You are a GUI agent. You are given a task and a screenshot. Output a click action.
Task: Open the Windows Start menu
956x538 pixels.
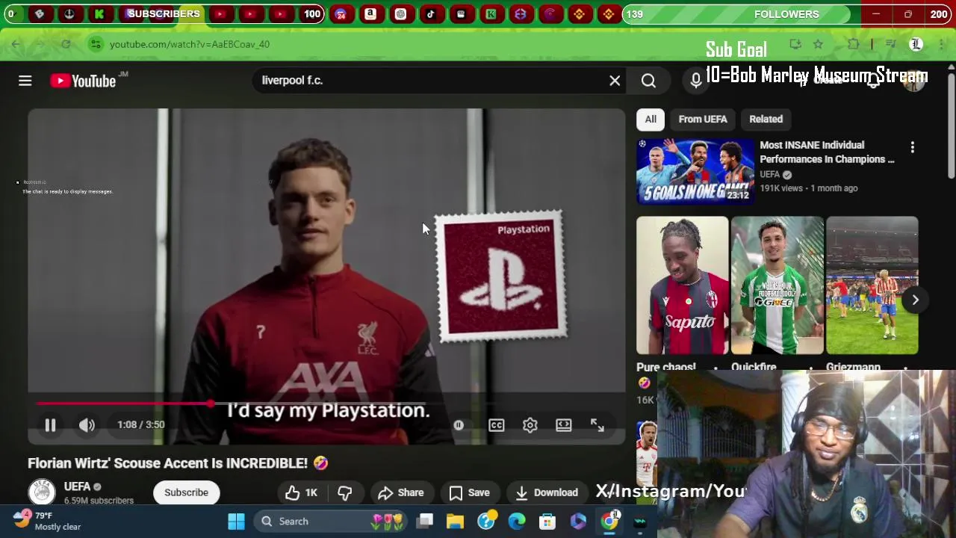tap(236, 522)
